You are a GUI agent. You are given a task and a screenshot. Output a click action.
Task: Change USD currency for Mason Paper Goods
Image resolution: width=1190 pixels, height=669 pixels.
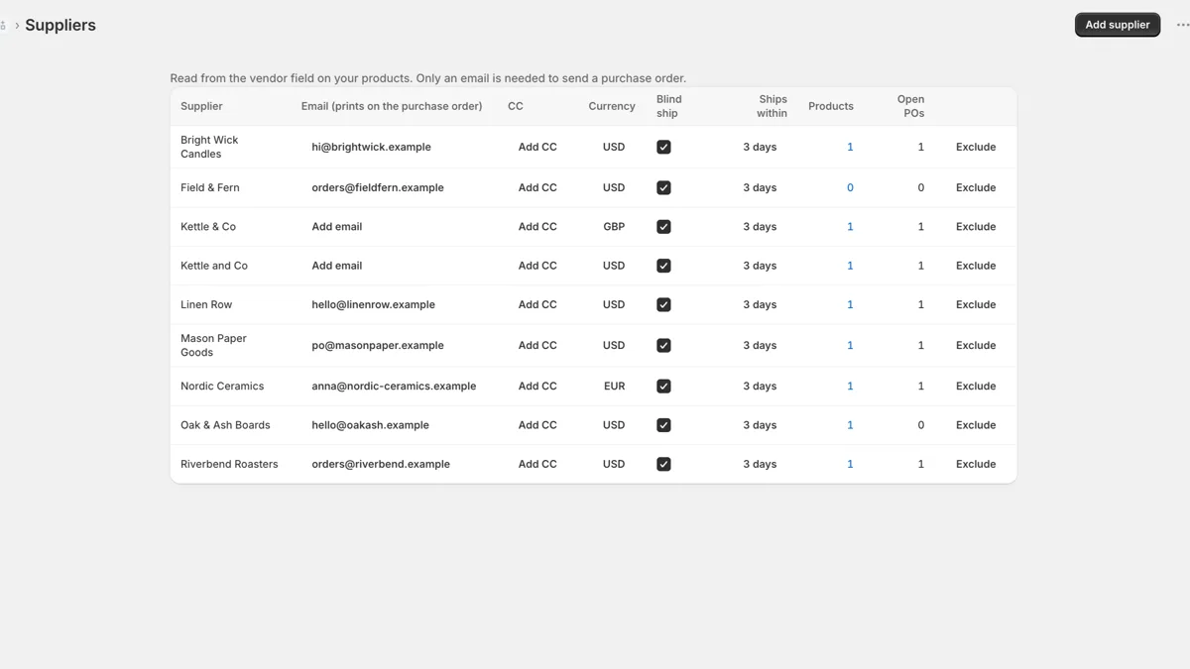[614, 346]
